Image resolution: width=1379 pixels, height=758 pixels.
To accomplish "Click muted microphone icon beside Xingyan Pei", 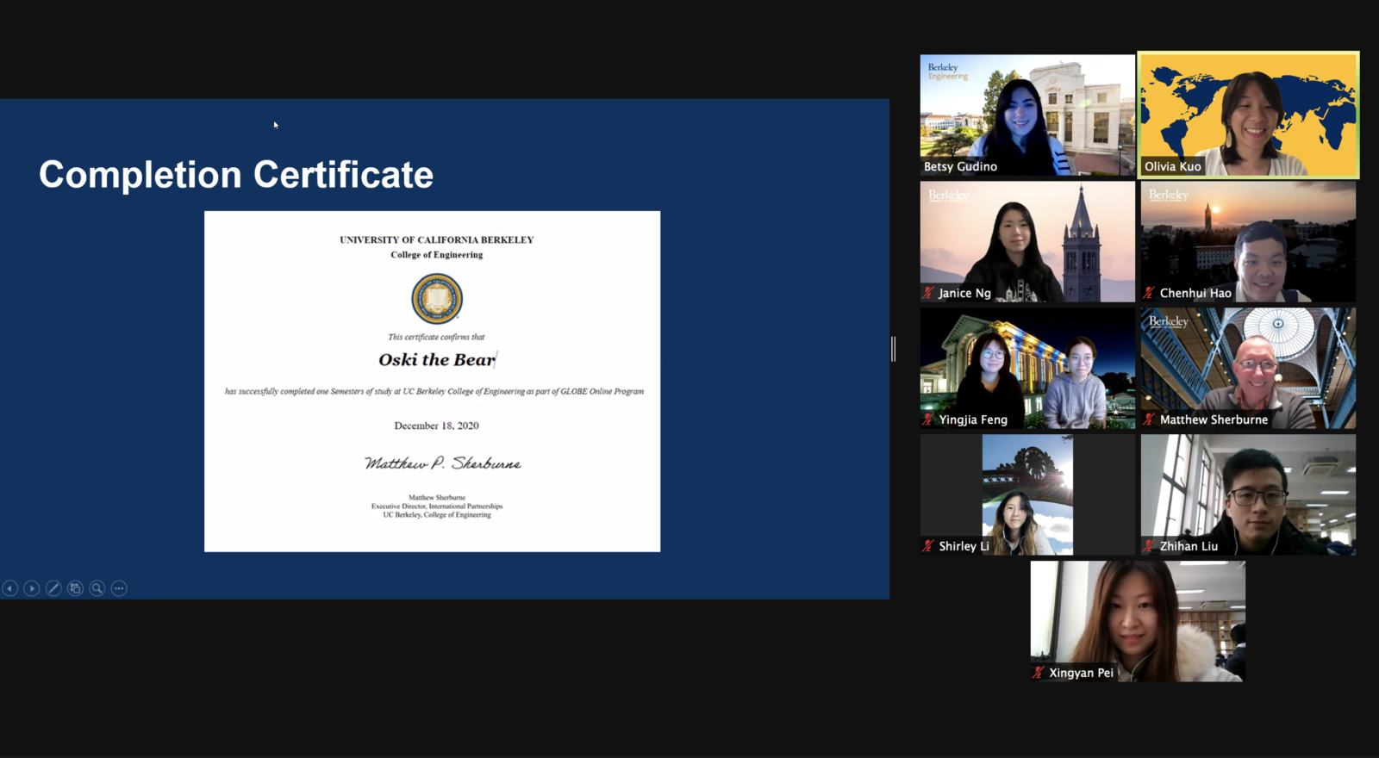I will point(1039,673).
